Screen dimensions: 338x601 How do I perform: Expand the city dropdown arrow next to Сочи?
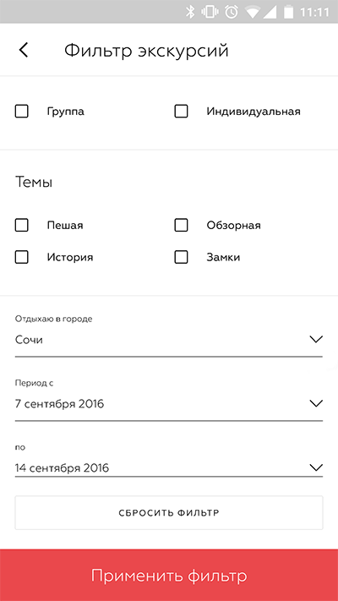tap(316, 340)
